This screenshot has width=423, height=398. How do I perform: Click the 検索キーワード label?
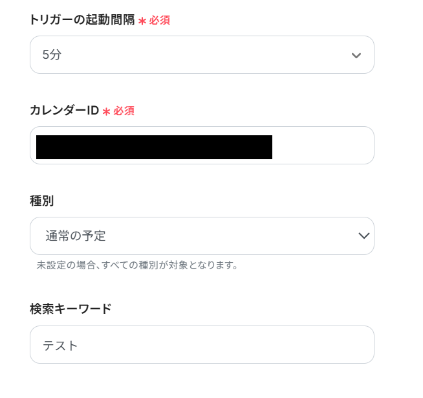(x=70, y=309)
